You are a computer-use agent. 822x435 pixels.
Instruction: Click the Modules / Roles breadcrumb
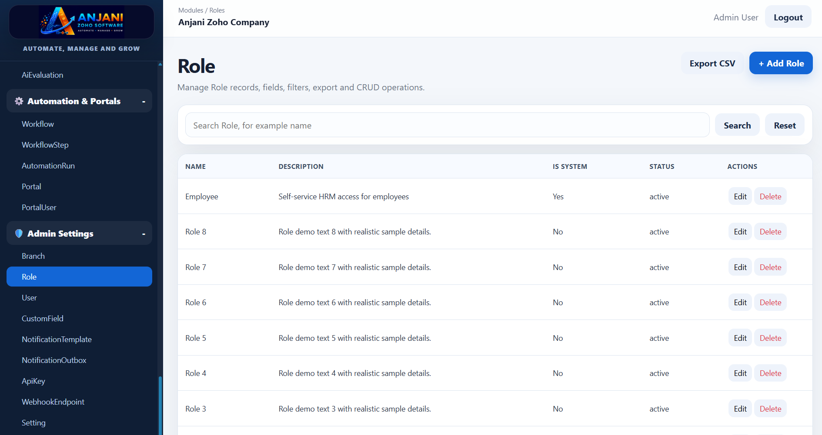click(201, 10)
